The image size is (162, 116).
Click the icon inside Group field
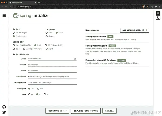(75, 59)
